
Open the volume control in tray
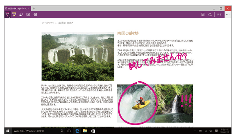pos(211,131)
